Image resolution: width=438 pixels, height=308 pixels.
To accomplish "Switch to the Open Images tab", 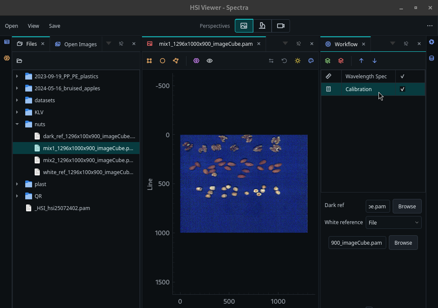I will tap(76, 44).
